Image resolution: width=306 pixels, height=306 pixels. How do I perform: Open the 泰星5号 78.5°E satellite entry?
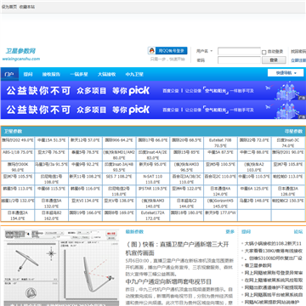coord(85,152)
